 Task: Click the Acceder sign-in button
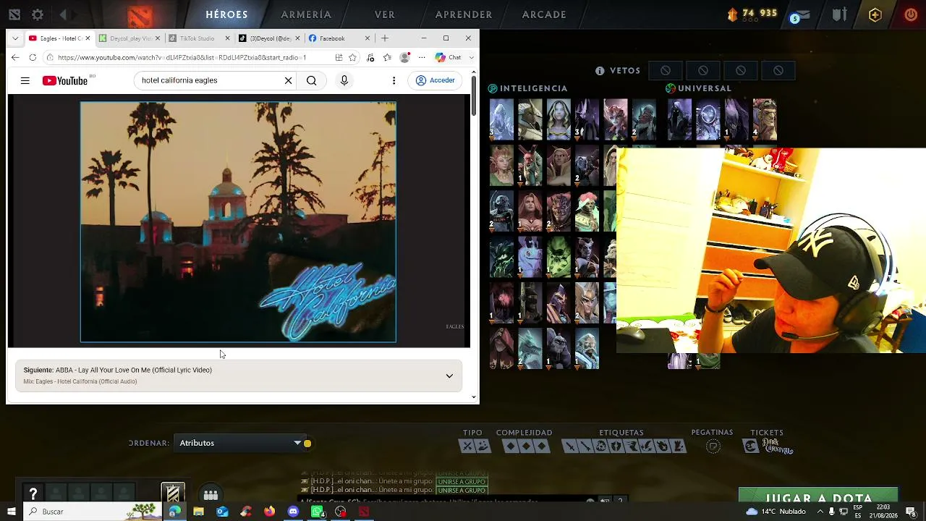[436, 80]
